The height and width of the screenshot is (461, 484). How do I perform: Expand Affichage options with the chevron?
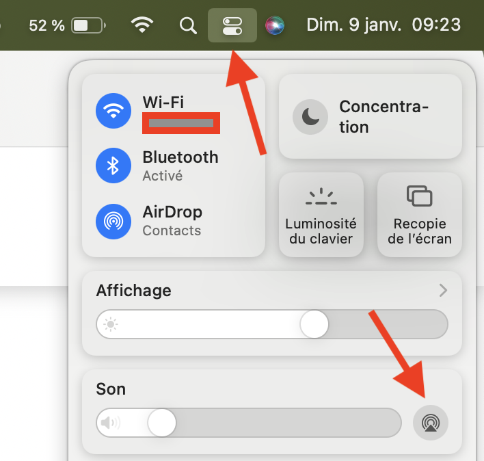pyautogui.click(x=443, y=290)
